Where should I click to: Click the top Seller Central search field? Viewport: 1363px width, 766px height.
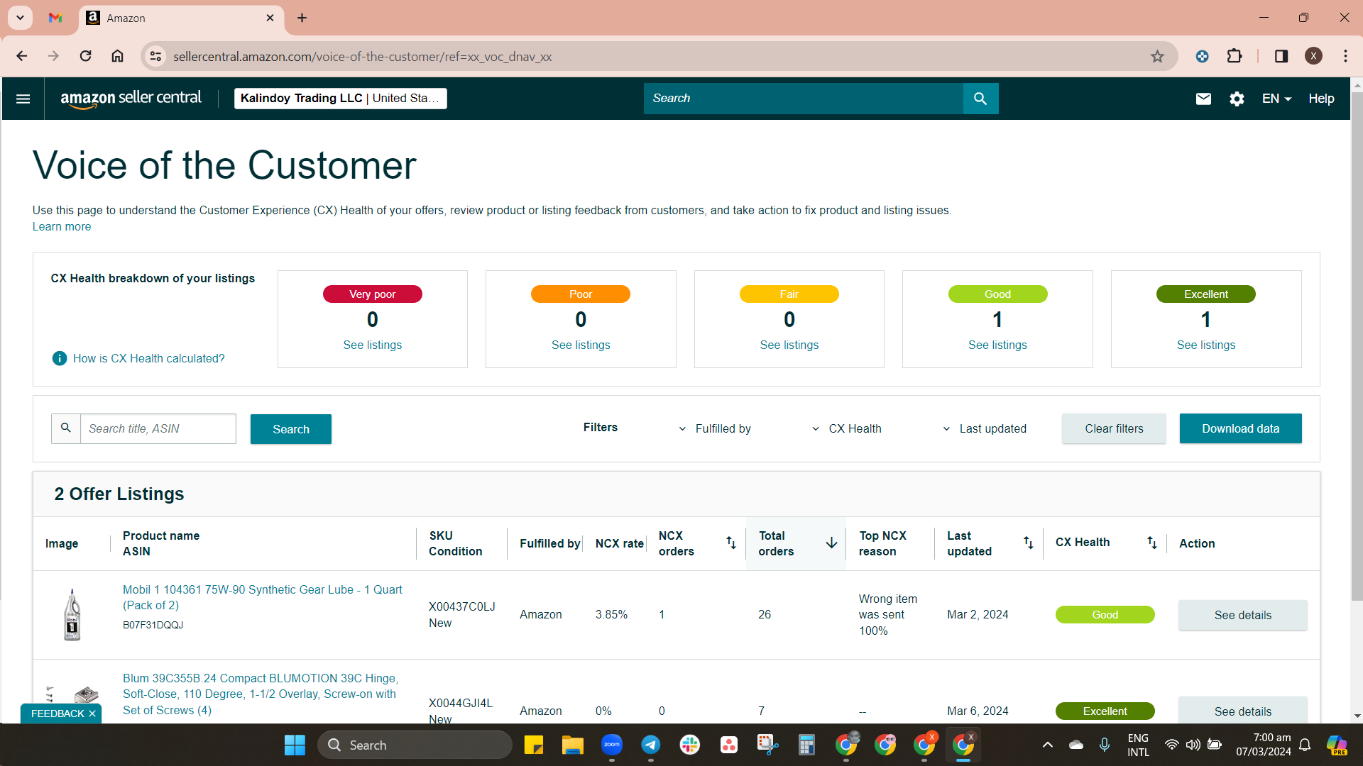point(804,99)
